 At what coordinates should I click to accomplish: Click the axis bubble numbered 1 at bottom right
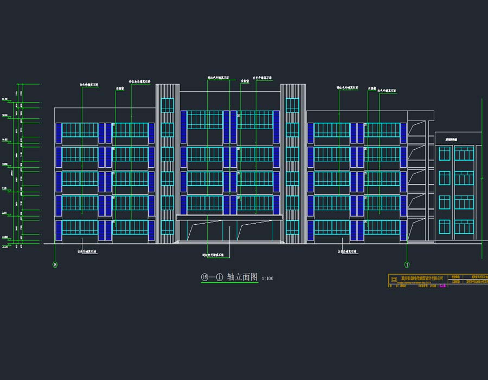tap(407, 264)
